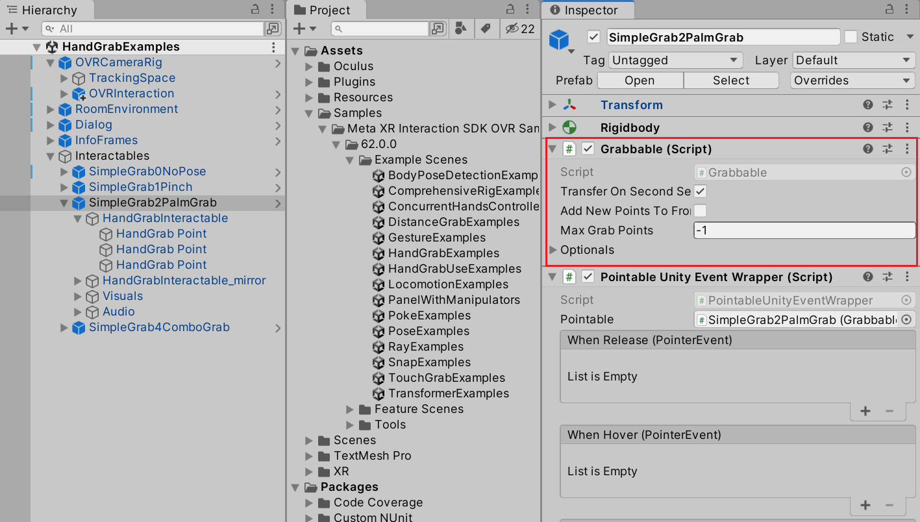Click the Project search-by-label tag icon

[484, 29]
